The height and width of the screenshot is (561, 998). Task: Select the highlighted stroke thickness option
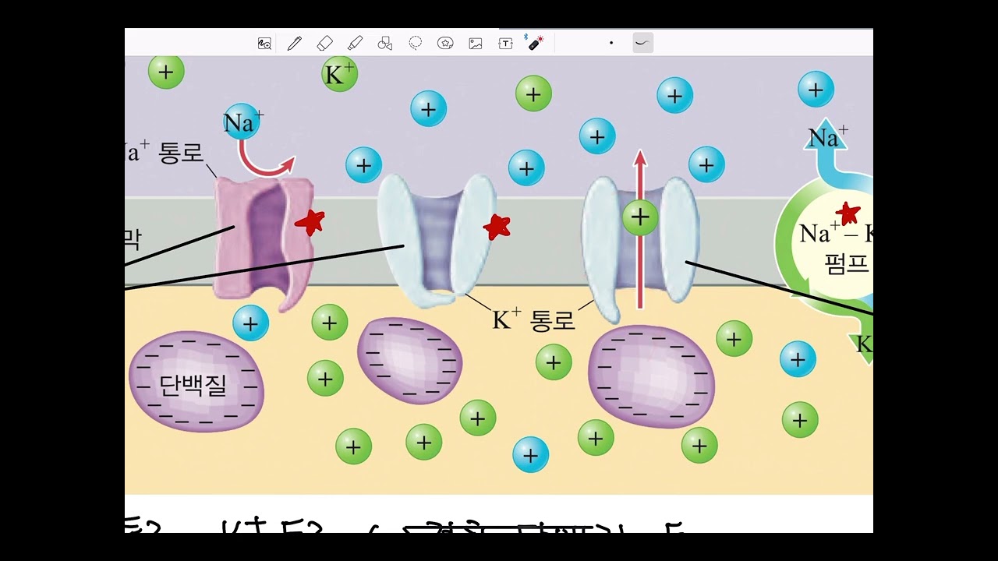click(x=642, y=43)
